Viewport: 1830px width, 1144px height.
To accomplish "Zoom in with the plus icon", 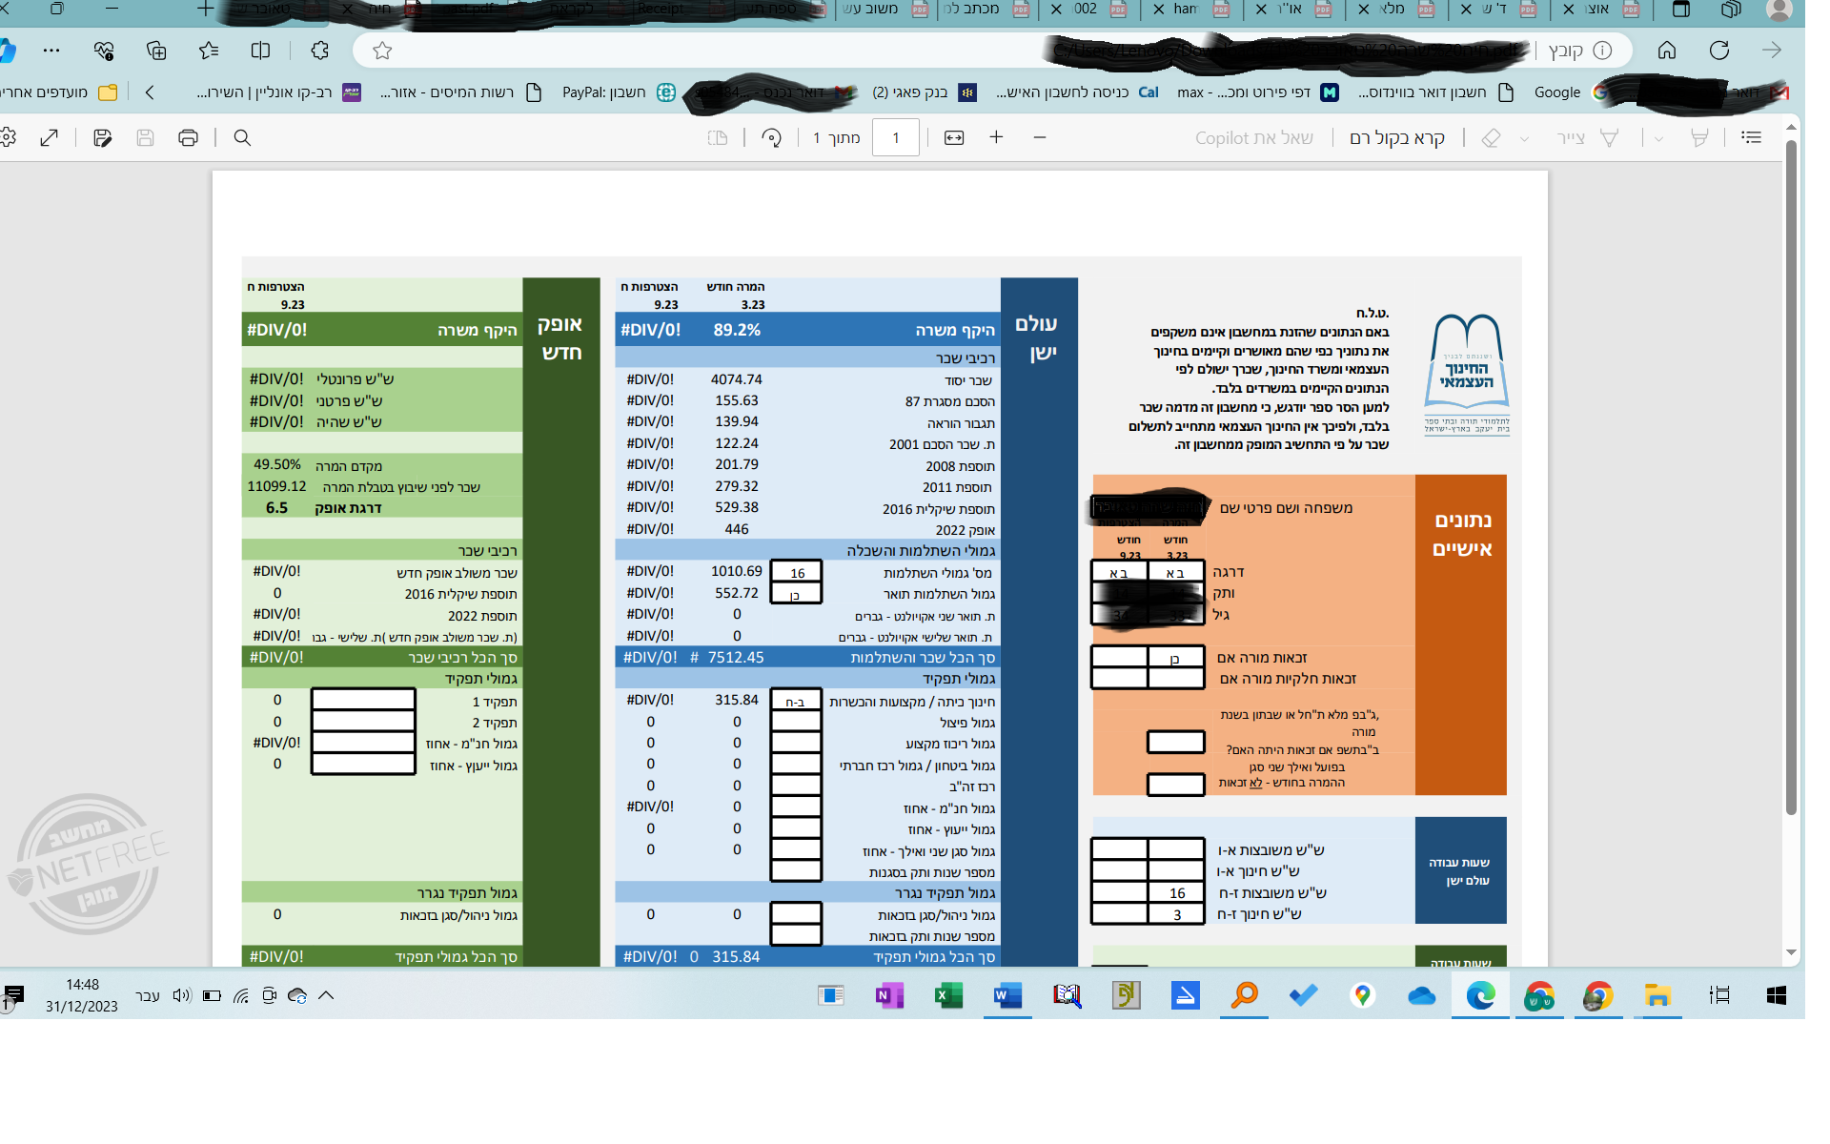I will pyautogui.click(x=996, y=137).
